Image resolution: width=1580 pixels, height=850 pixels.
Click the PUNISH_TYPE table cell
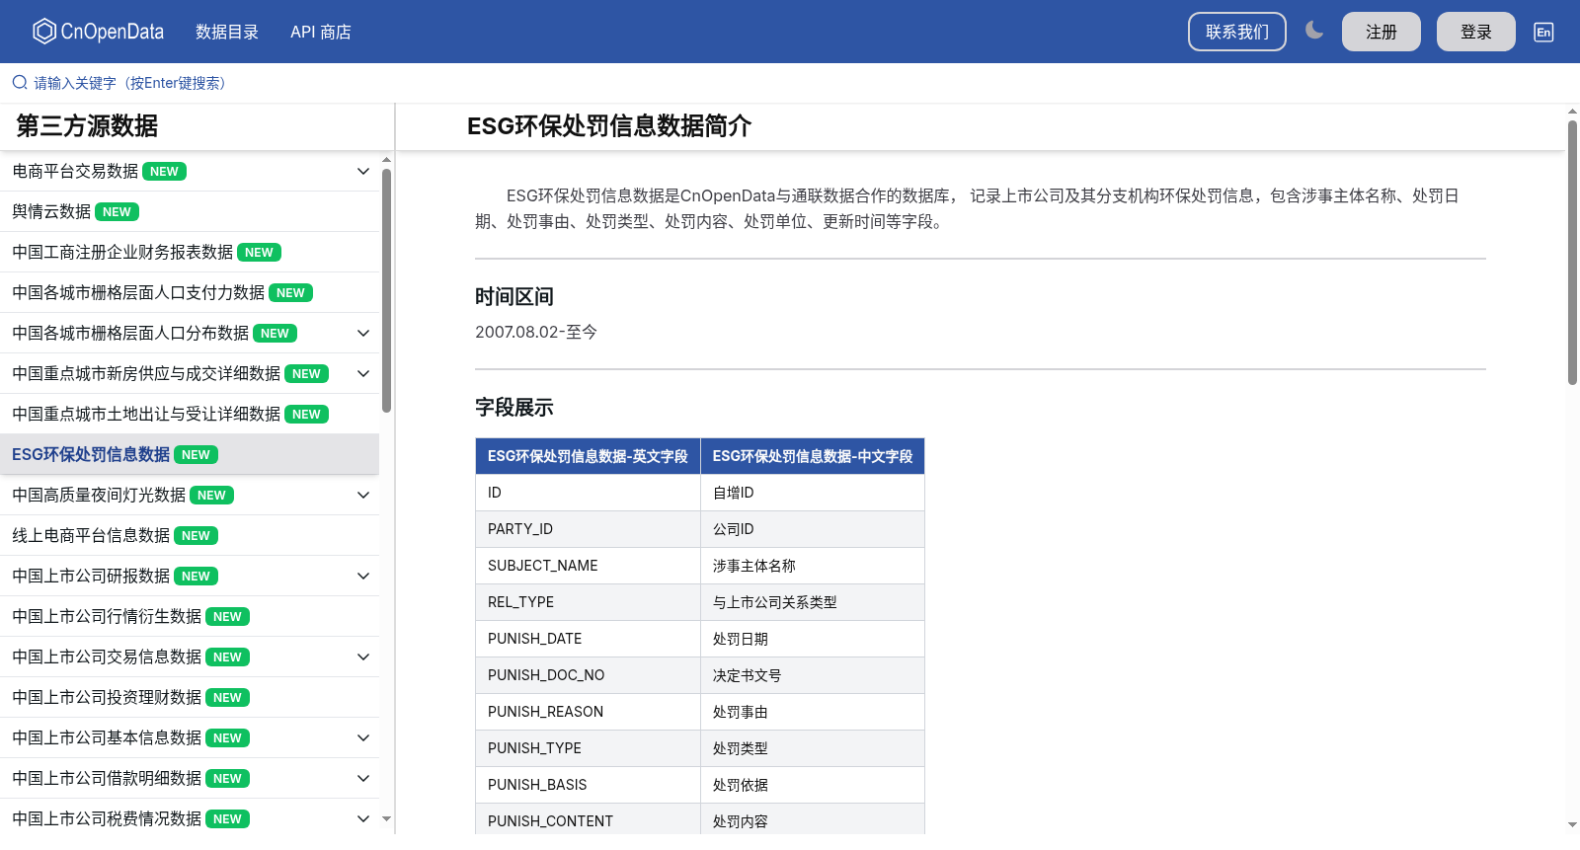tap(588, 748)
